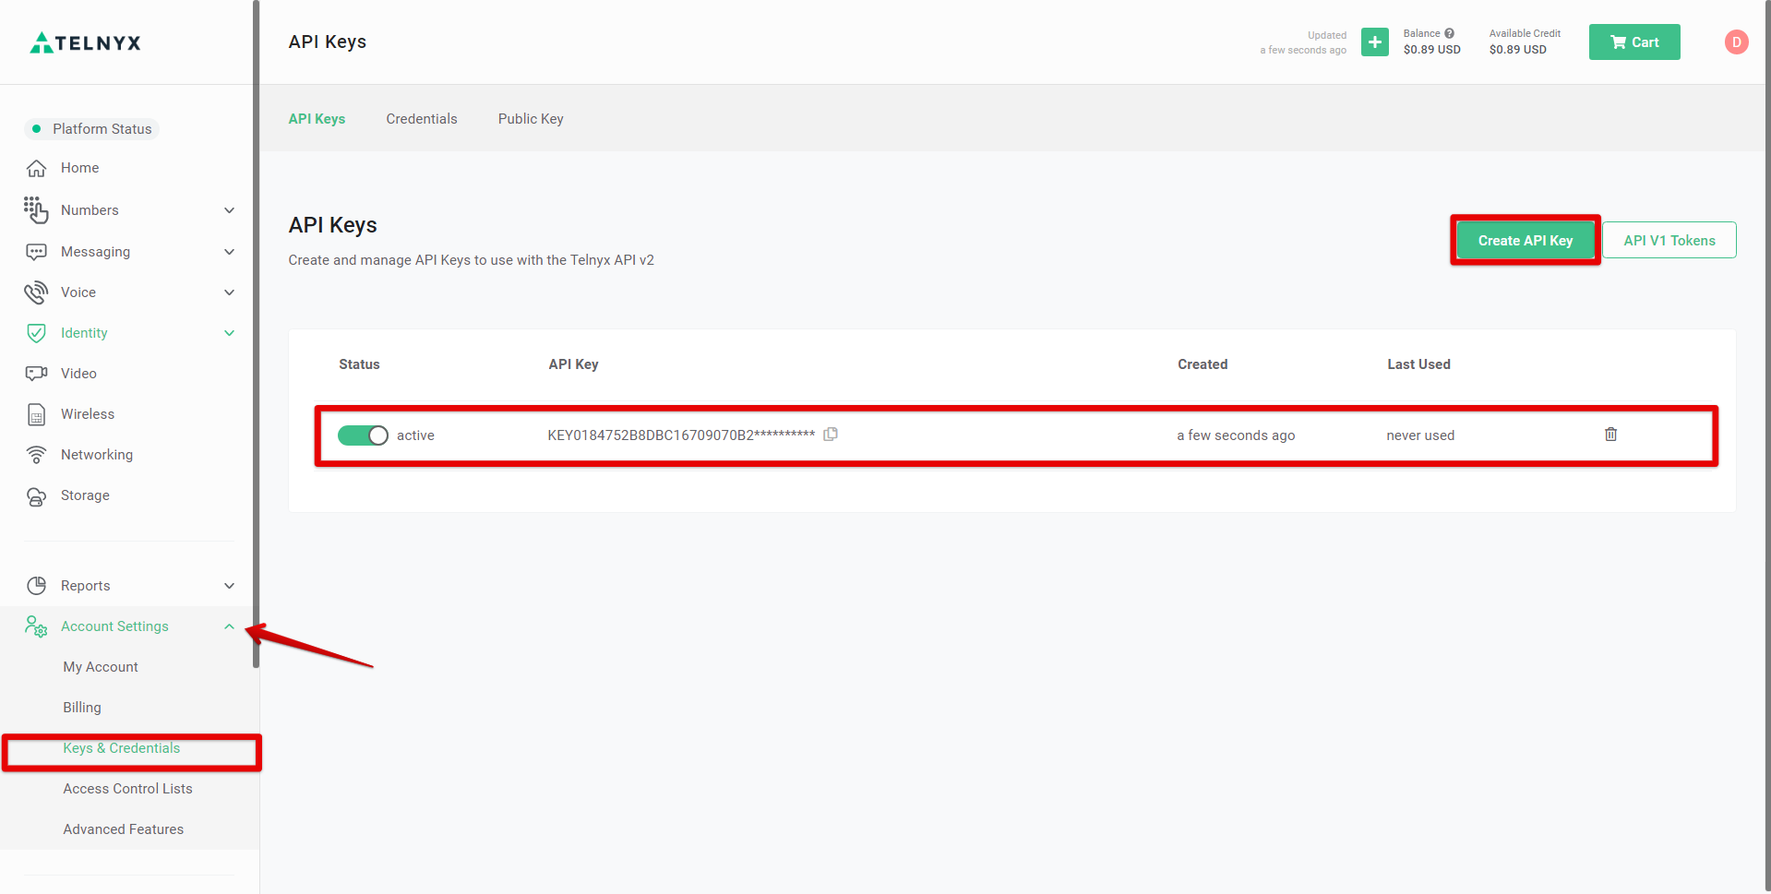
Task: Open My Account in sidebar
Action: click(101, 667)
